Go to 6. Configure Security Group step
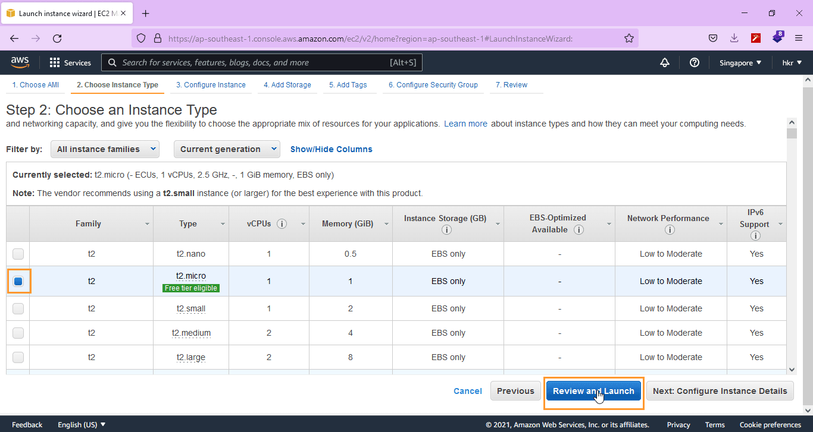The width and height of the screenshot is (813, 432). [433, 85]
